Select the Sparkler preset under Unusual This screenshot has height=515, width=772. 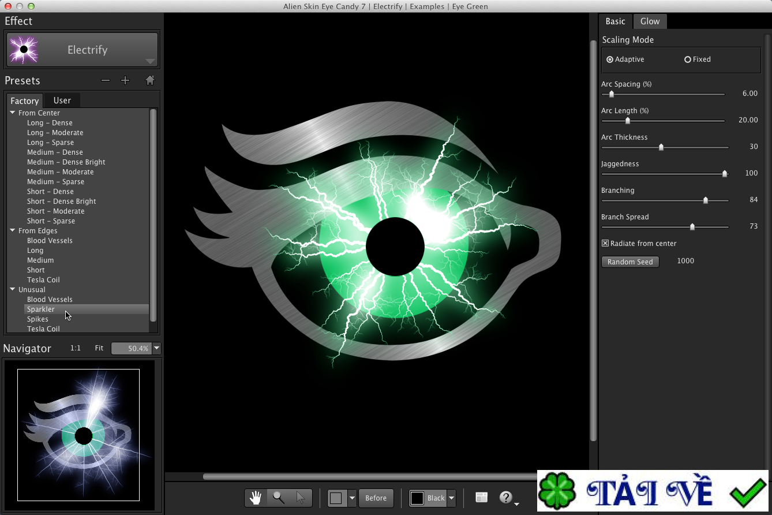(41, 309)
